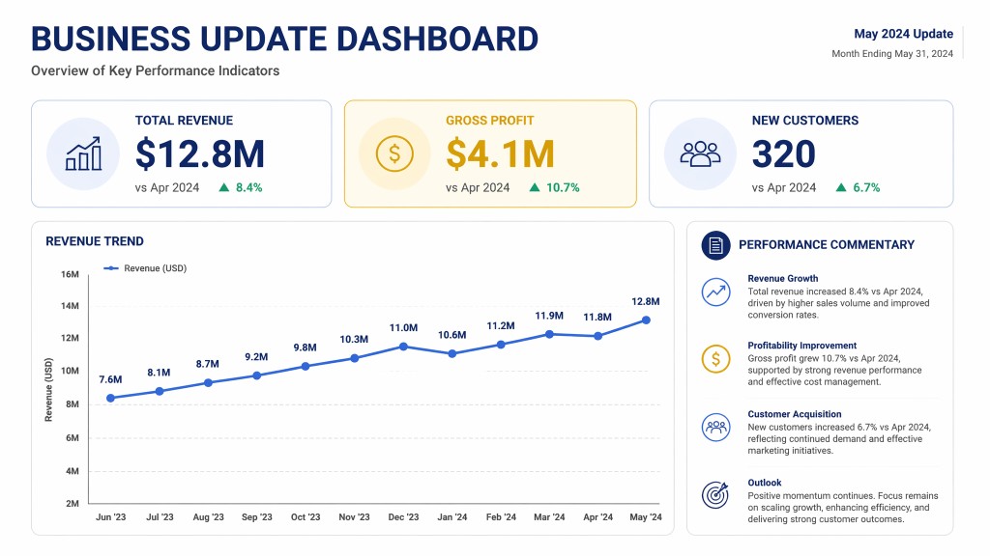
Task: Select the Feb '24 data point on chart
Action: (x=501, y=345)
